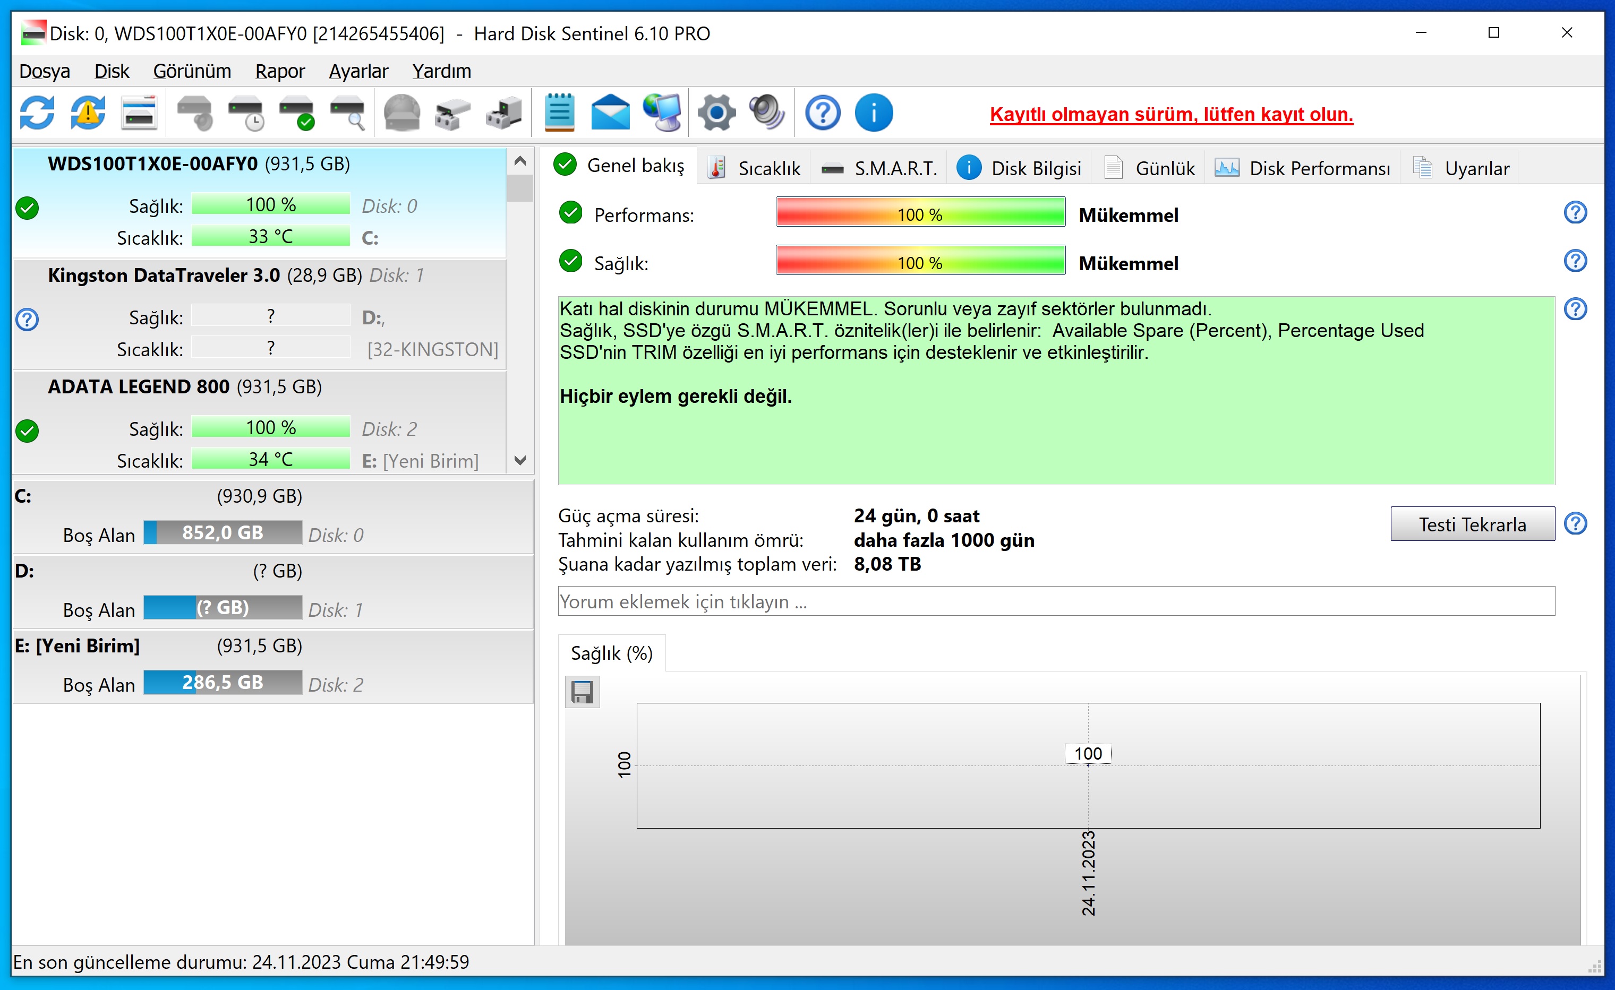Open the Rapor menu
Viewport: 1615px width, 990px height.
click(279, 71)
